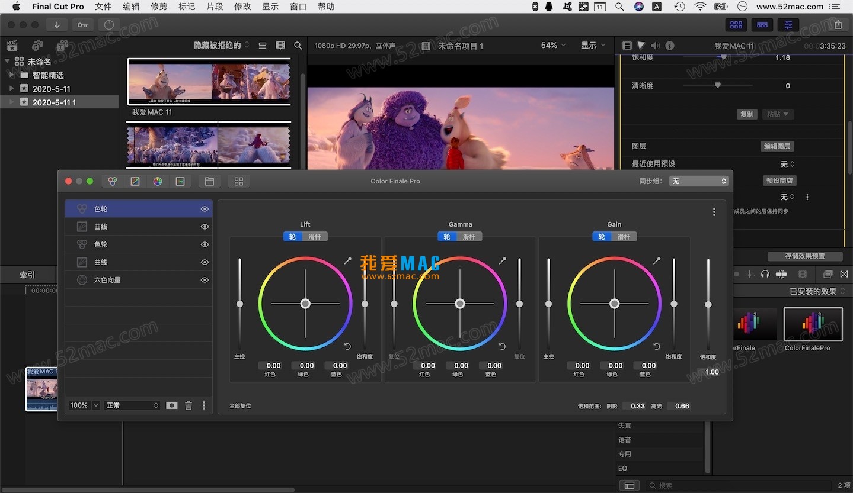Reset the Gamma color wheel
Viewport: 853px width, 493px height.
pos(502,346)
